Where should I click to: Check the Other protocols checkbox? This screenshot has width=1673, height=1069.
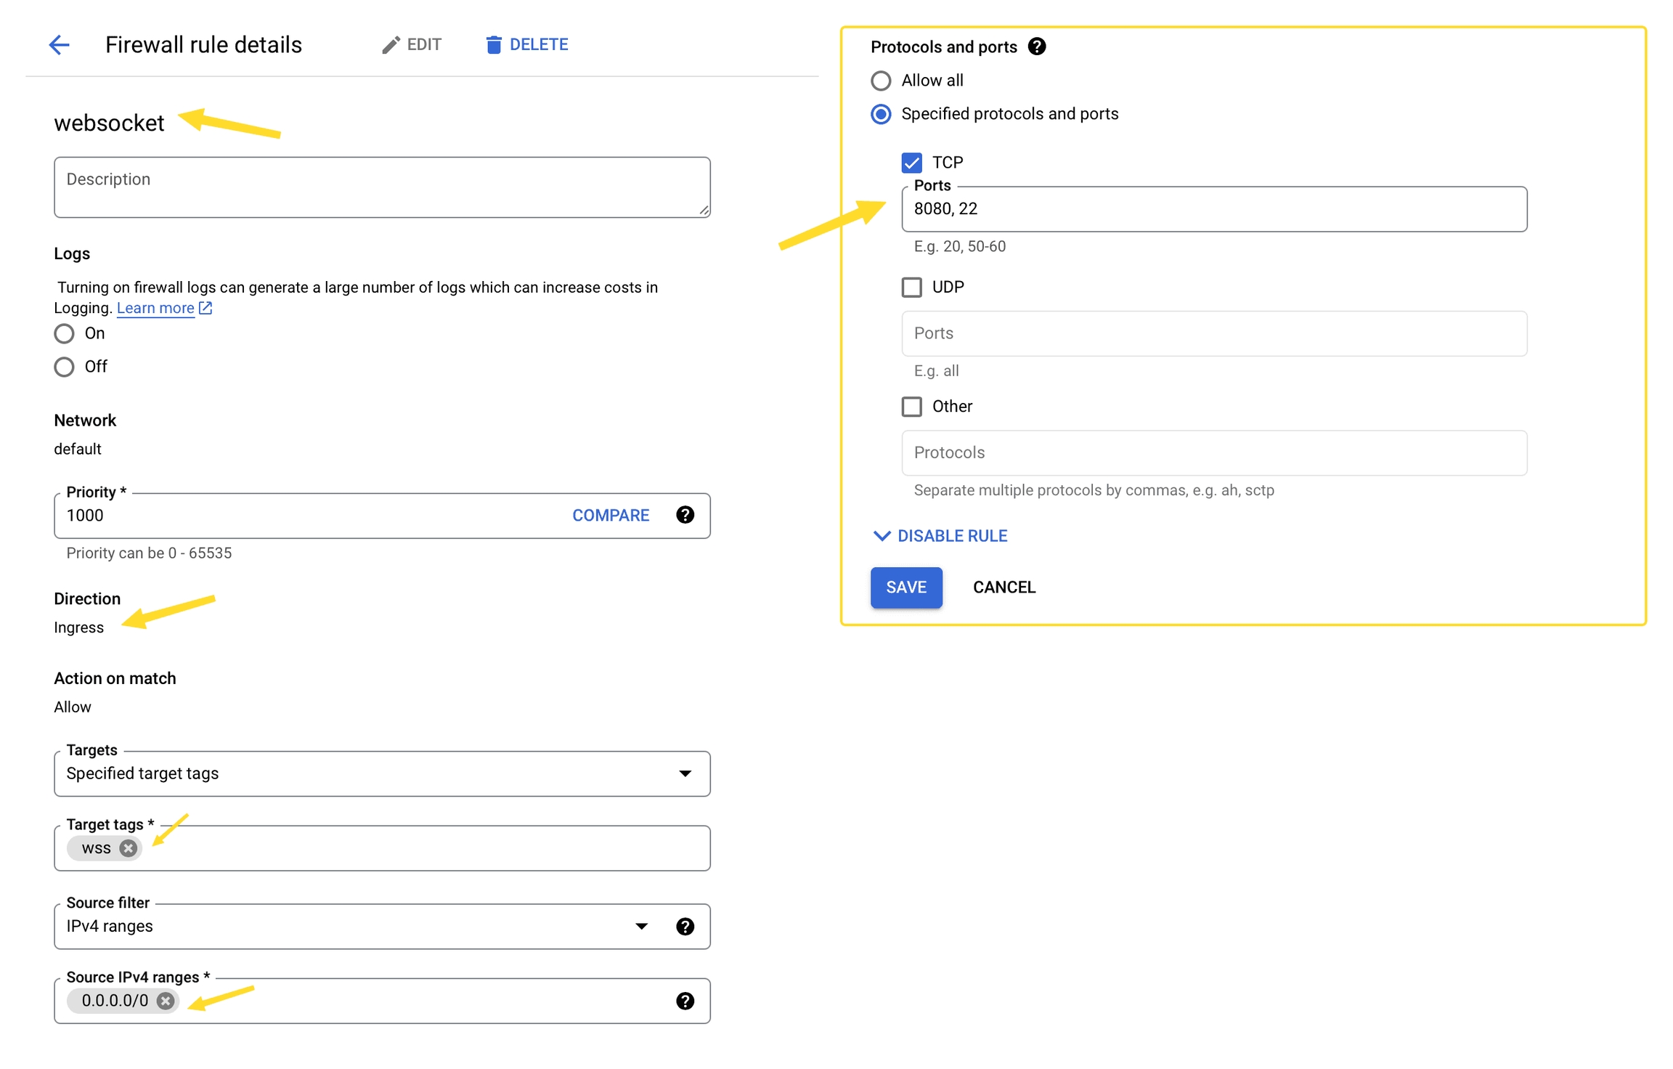point(912,407)
